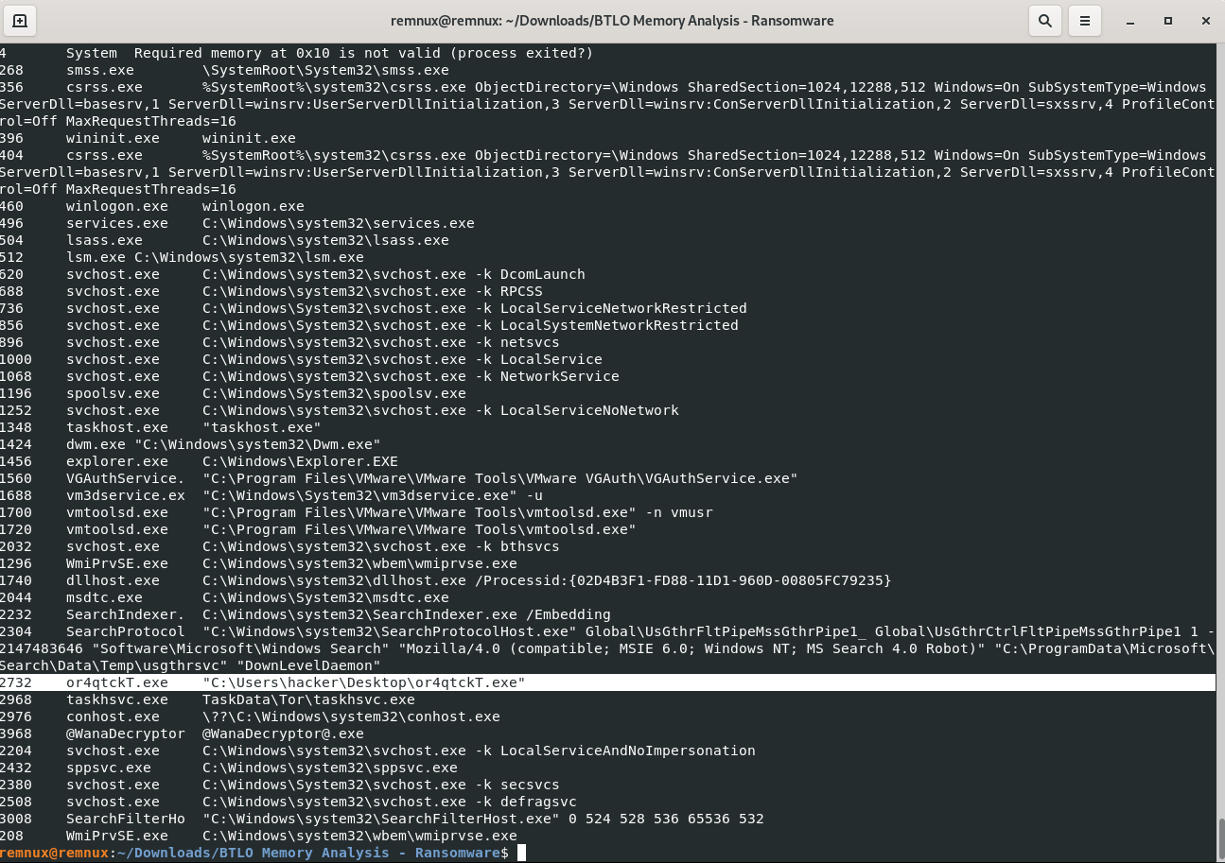Click svchost LocalSystemNetworkRestricted line
The width and height of the screenshot is (1225, 863).
tap(369, 325)
